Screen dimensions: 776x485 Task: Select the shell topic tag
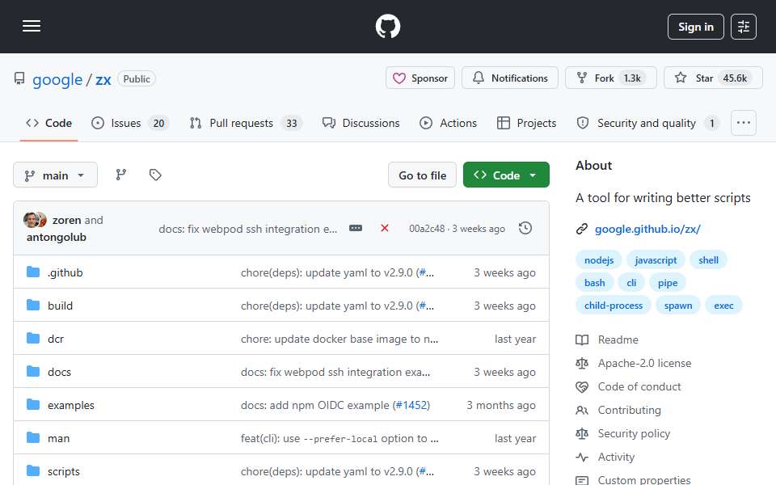(x=708, y=260)
